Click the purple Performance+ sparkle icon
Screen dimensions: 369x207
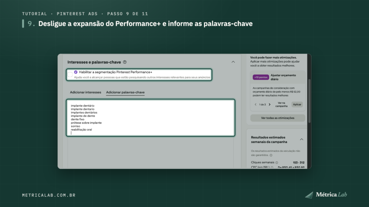click(76, 72)
